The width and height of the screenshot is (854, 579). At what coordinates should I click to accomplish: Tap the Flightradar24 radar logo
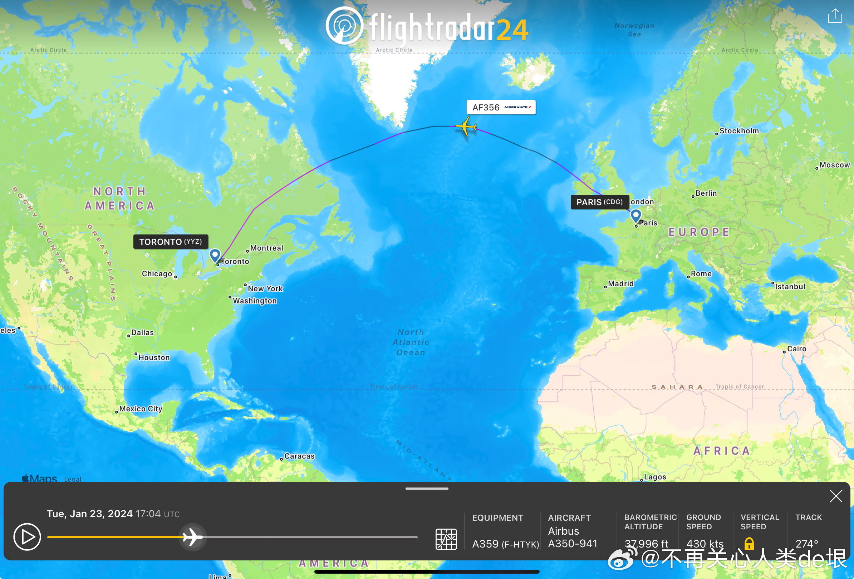coord(344,26)
